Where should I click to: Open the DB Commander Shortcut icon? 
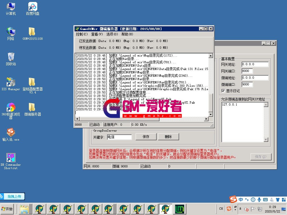tap(11, 158)
